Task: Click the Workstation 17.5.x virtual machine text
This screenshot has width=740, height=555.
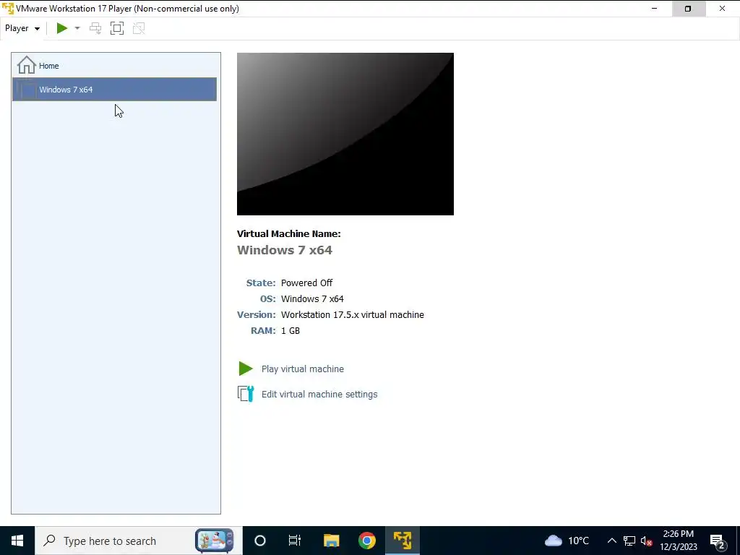Action: click(x=353, y=315)
